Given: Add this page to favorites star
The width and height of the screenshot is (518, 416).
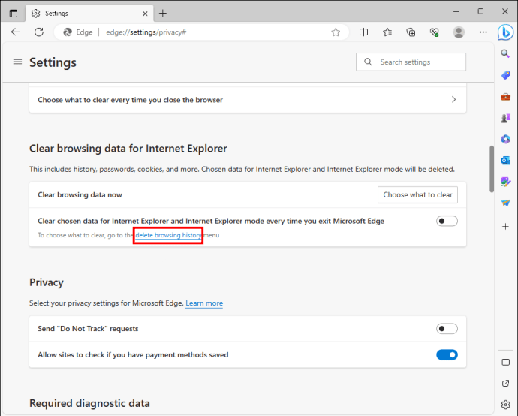Looking at the screenshot, I should click(x=336, y=32).
